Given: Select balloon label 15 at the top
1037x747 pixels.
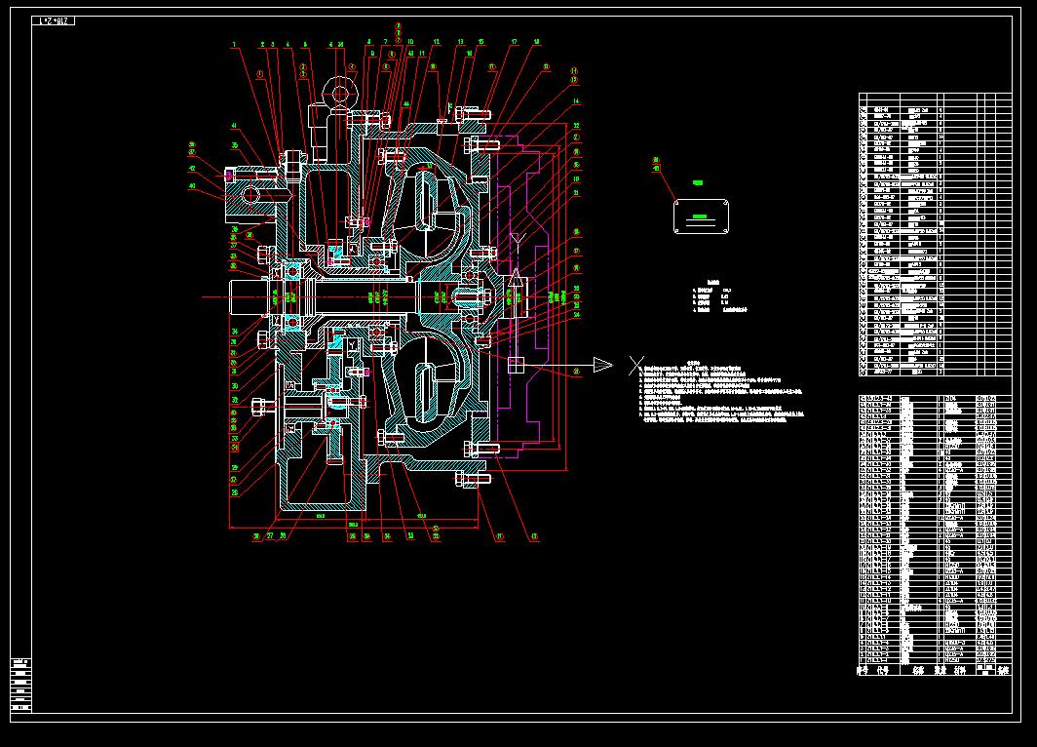Looking at the screenshot, I should tap(480, 42).
